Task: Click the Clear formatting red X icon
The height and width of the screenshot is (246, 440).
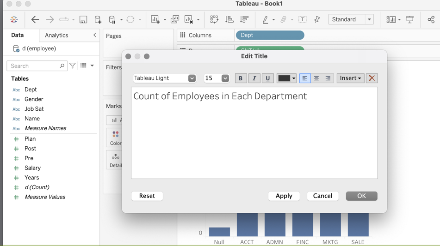Action: (372, 78)
